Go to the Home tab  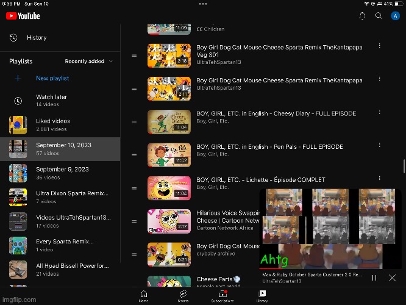click(144, 296)
